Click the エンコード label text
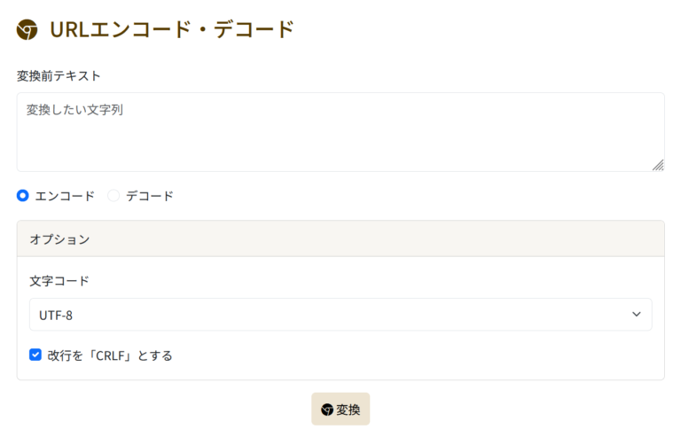 click(65, 196)
